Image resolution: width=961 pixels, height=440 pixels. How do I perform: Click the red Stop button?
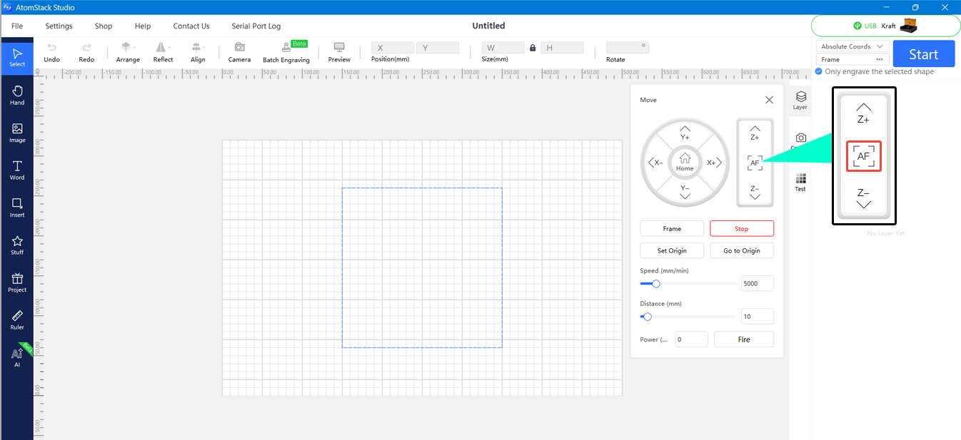(742, 229)
